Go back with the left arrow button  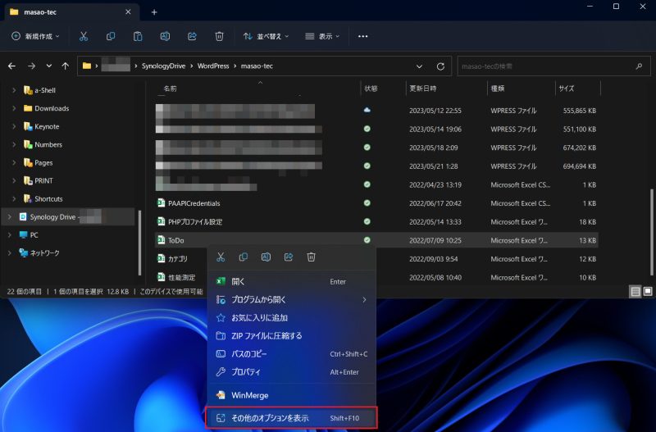[x=11, y=66]
